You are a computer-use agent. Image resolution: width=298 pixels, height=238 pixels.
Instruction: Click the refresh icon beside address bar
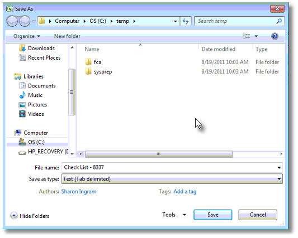[185, 21]
